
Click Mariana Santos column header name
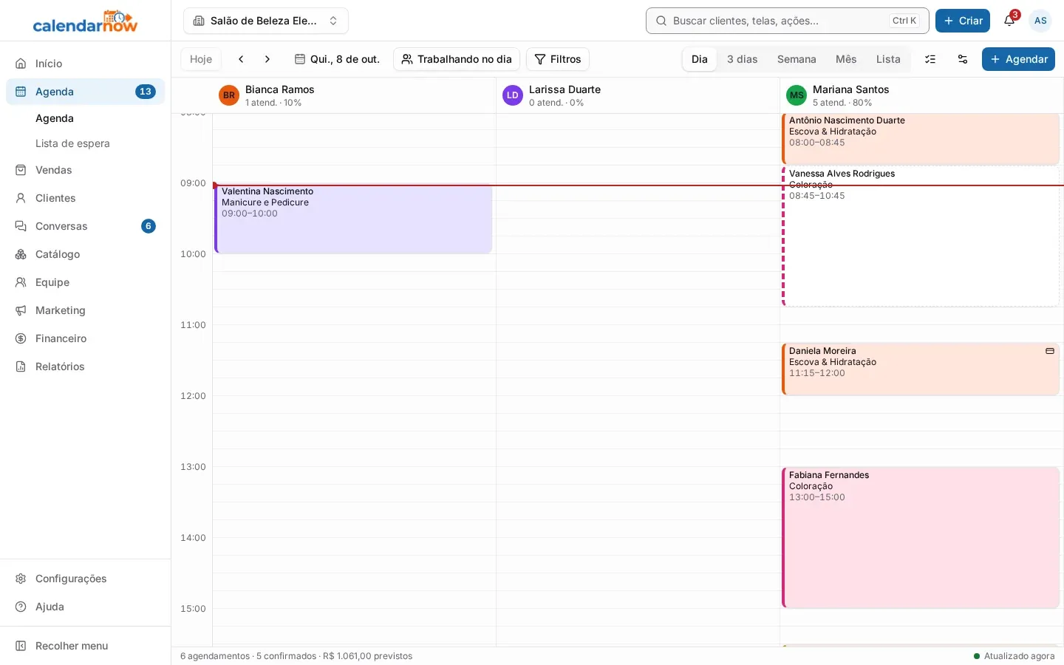point(850,89)
